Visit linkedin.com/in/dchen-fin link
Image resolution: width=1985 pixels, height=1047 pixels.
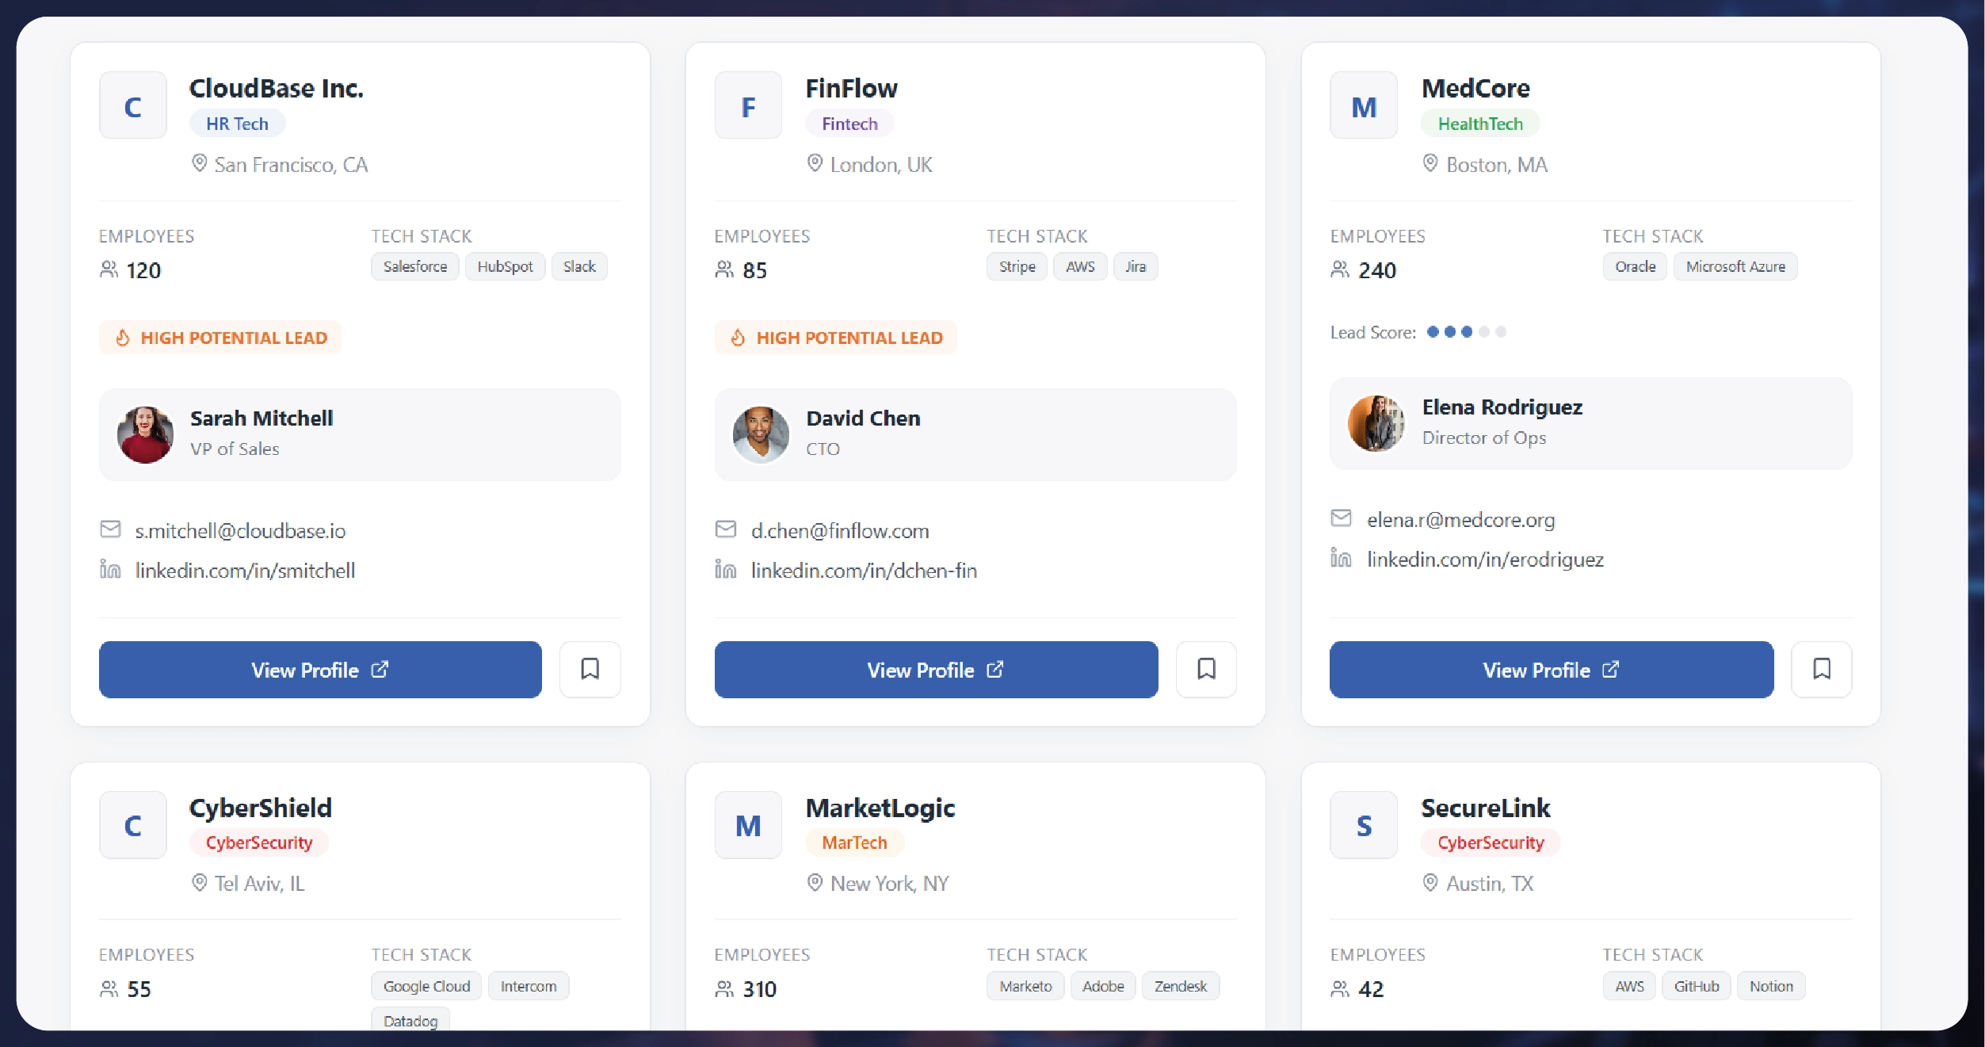[864, 570]
